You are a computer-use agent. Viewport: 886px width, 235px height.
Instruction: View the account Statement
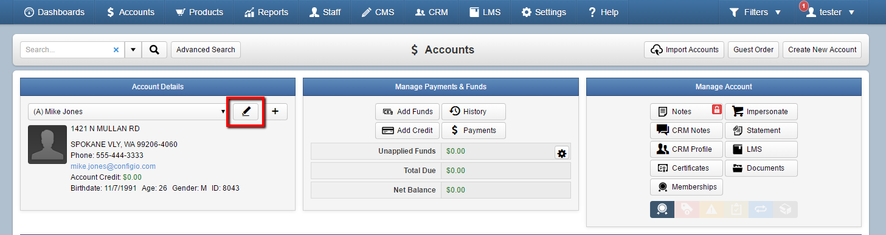(x=761, y=131)
